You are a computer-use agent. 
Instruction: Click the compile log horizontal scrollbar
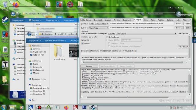point(127,97)
